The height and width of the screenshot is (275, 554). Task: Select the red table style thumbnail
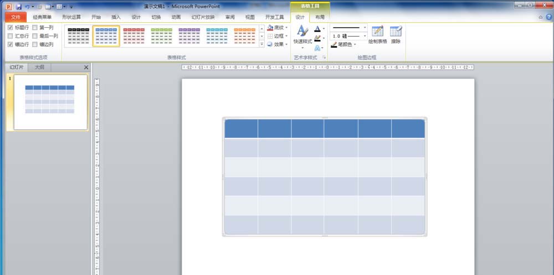click(x=134, y=36)
